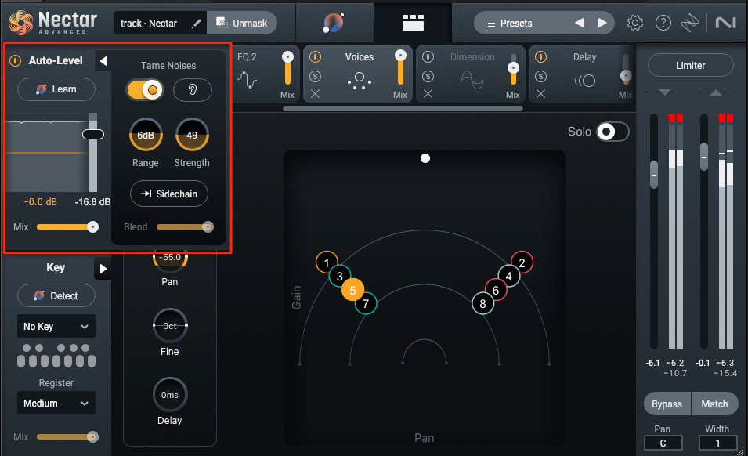Select voice node 6
This screenshot has width=748, height=456.
(x=496, y=290)
